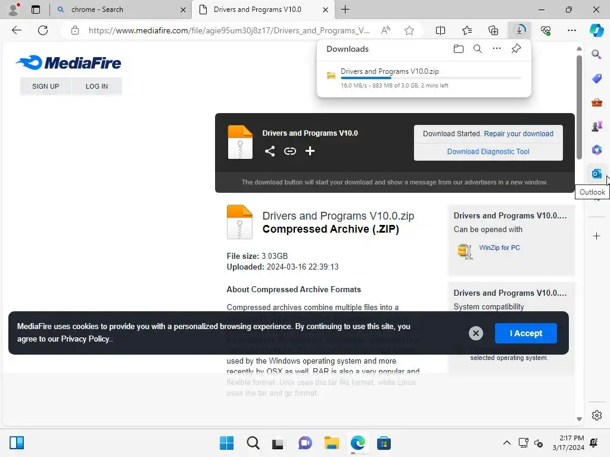Close the chrome - Search tab
Screen dimensions: 610x457
pyautogui.click(x=183, y=10)
